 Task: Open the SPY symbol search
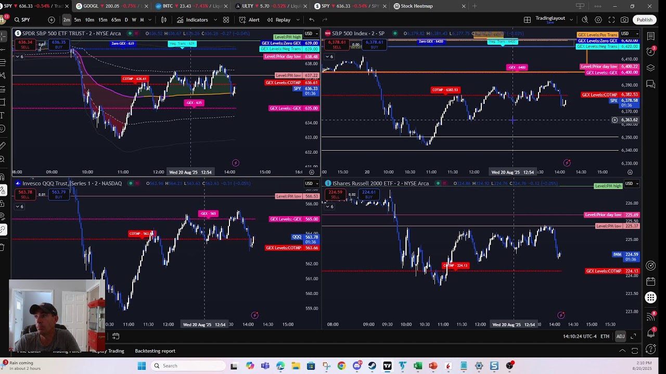[22, 20]
